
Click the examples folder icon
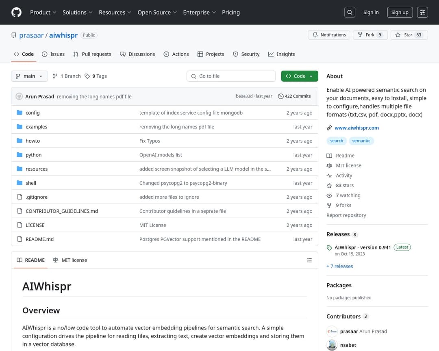20,126
